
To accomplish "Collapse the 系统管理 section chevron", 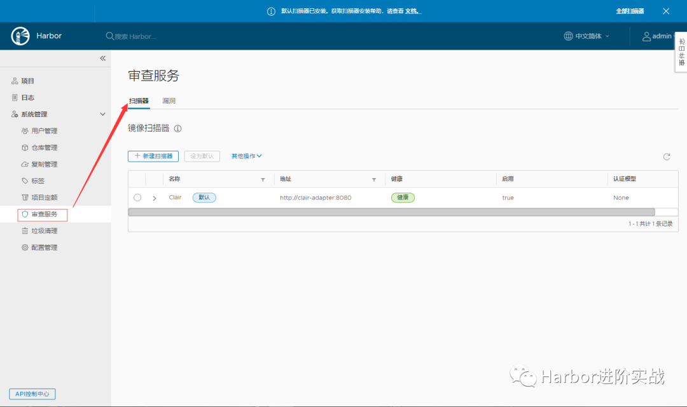I will pyautogui.click(x=102, y=114).
